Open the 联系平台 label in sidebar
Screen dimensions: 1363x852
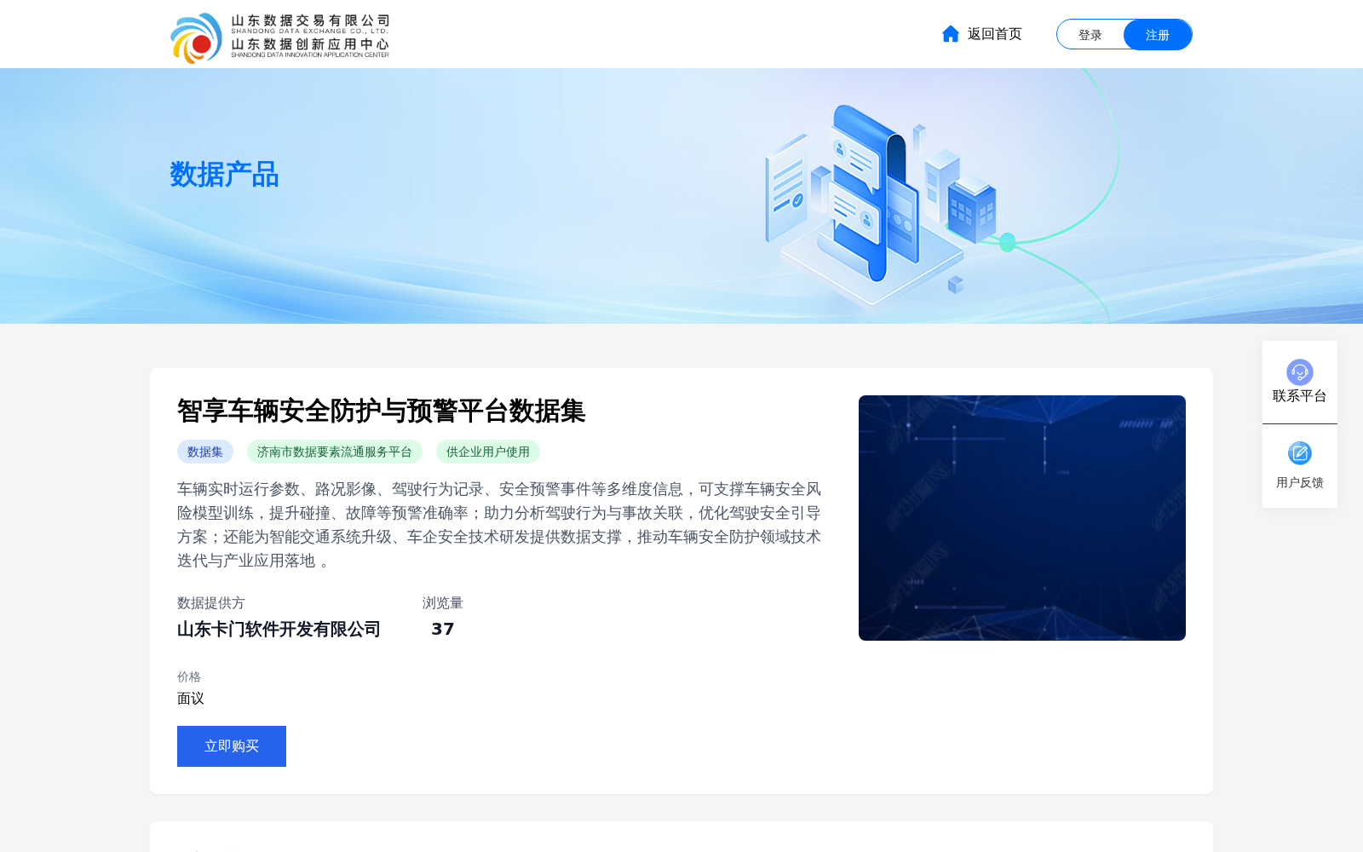click(1300, 396)
